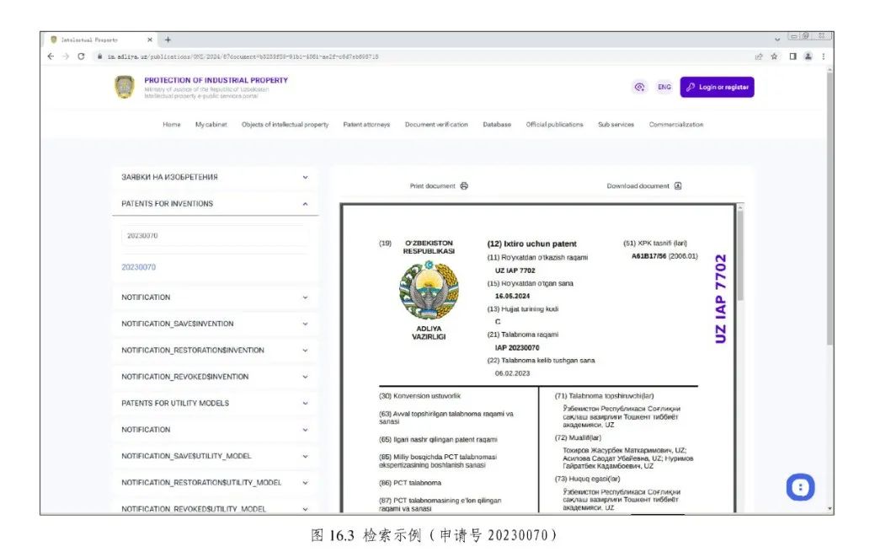Viewport: 891px width, 552px height.
Task: Click the download icon beside Download document
Action: point(678,186)
